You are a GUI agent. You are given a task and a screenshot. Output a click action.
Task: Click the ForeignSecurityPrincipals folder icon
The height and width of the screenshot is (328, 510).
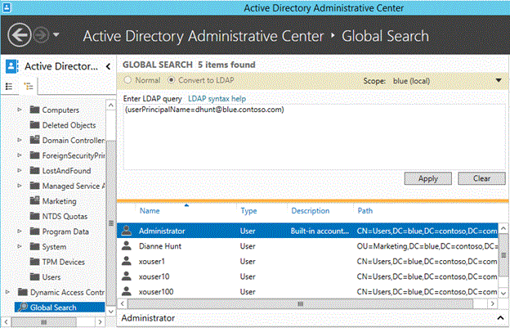point(34,155)
